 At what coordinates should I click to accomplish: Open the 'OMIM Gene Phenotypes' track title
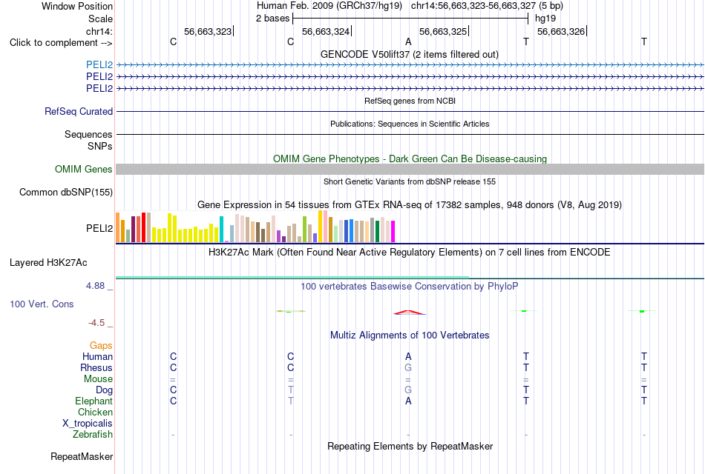pos(410,159)
